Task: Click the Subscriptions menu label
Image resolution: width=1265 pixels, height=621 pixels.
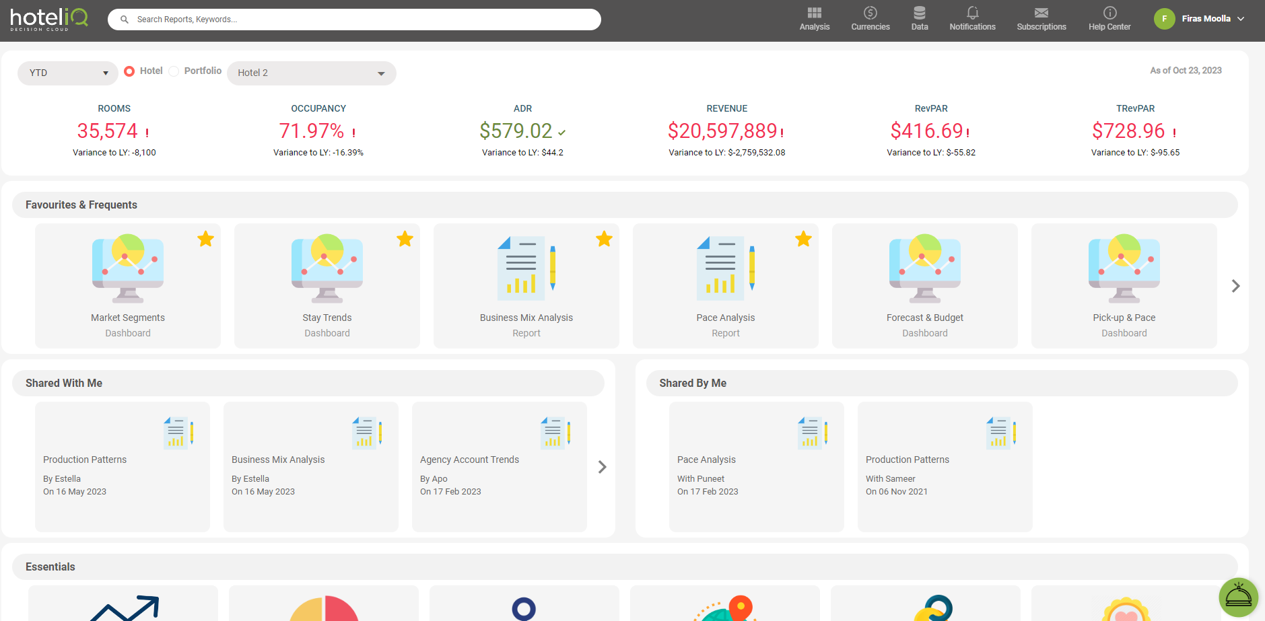Action: point(1041,27)
